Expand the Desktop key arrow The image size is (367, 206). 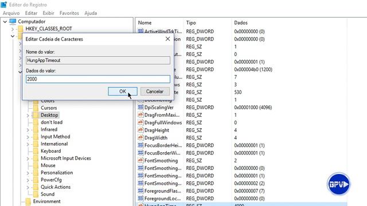click(x=28, y=116)
